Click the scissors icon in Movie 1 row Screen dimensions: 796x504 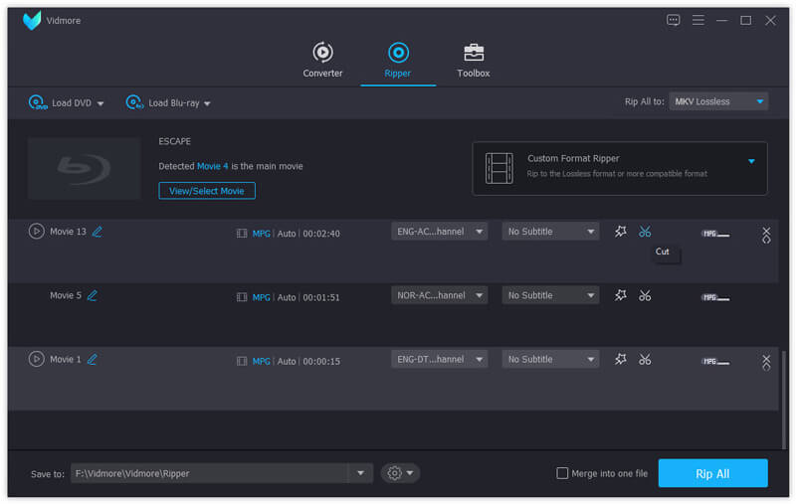645,359
